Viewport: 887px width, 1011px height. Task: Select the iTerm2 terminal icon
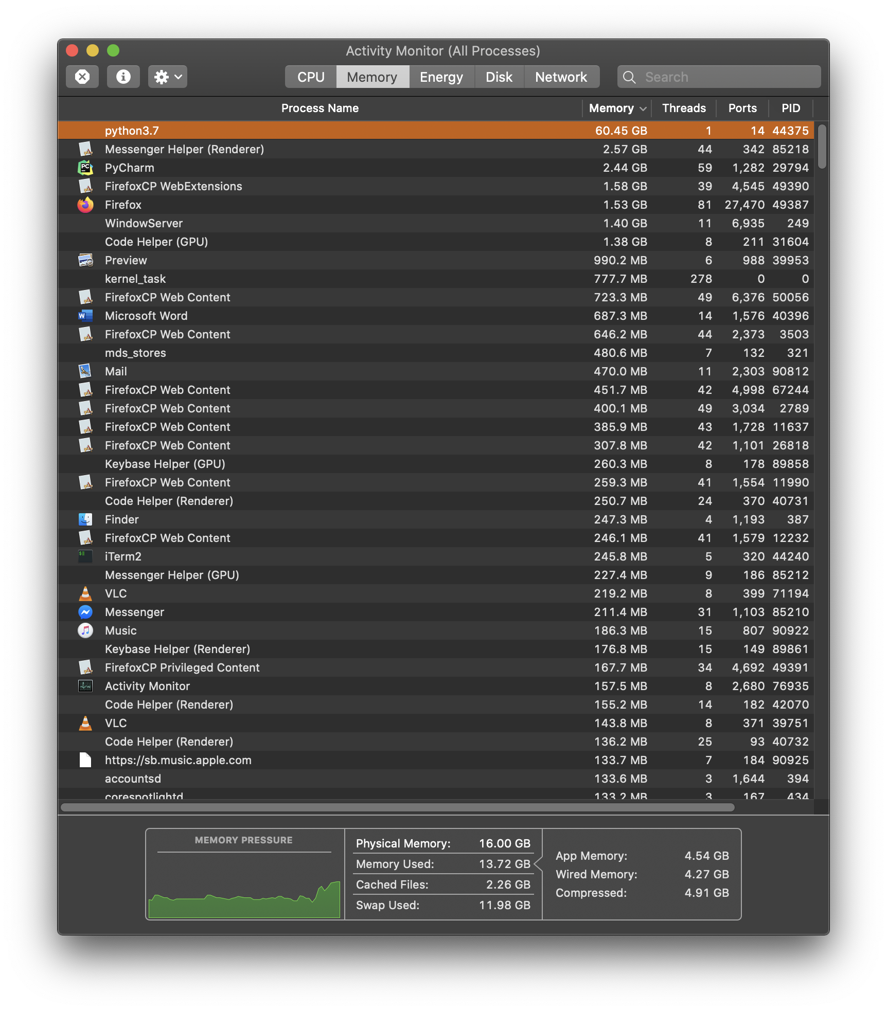point(85,556)
